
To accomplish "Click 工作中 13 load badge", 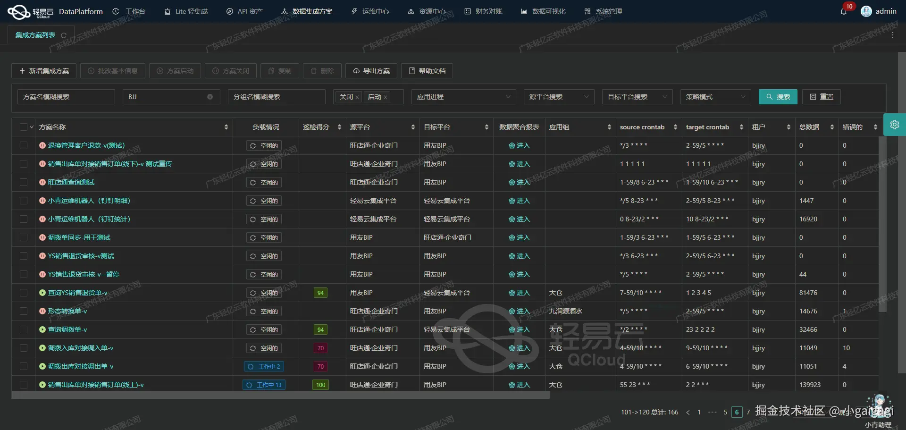I will pyautogui.click(x=264, y=385).
